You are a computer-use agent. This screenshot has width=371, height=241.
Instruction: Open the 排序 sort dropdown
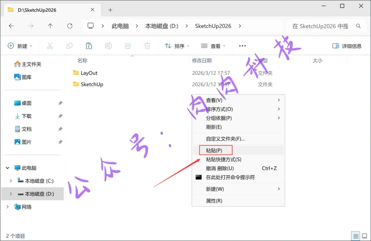pos(177,46)
